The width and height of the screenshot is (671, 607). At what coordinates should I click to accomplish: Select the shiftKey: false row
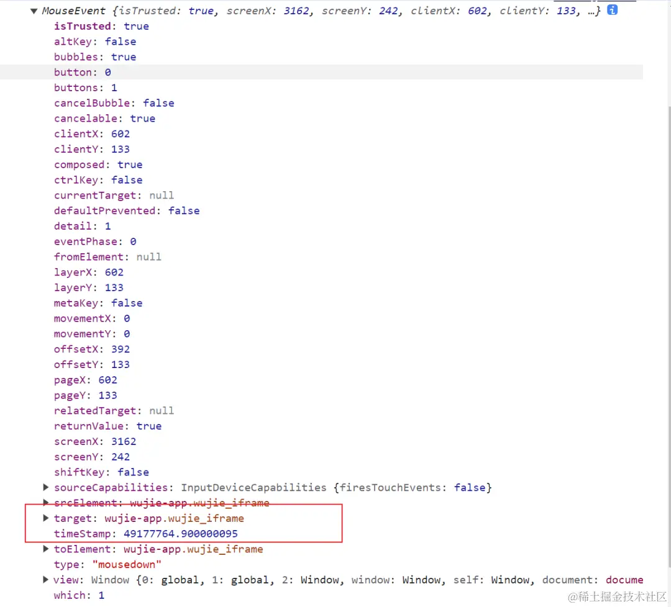click(x=101, y=472)
